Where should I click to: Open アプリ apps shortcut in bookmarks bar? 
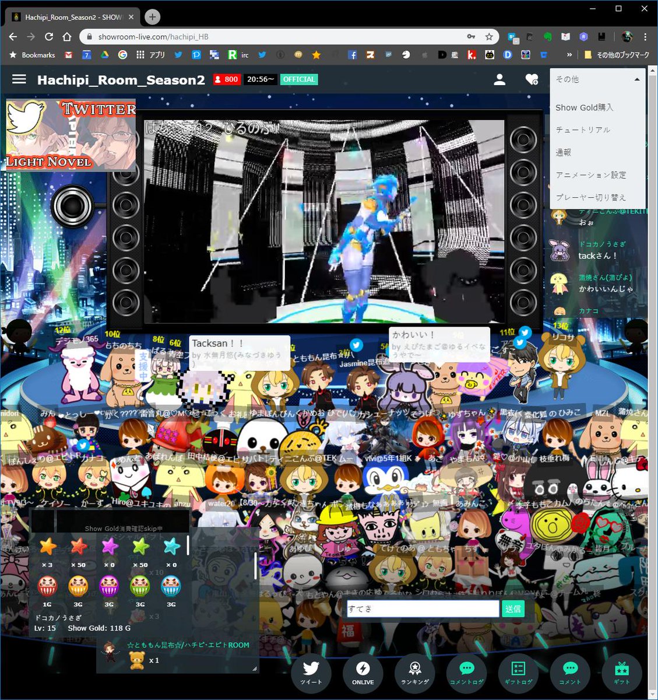tap(150, 55)
